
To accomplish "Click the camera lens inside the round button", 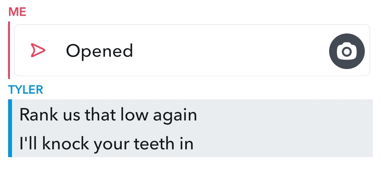I will pyautogui.click(x=347, y=51).
